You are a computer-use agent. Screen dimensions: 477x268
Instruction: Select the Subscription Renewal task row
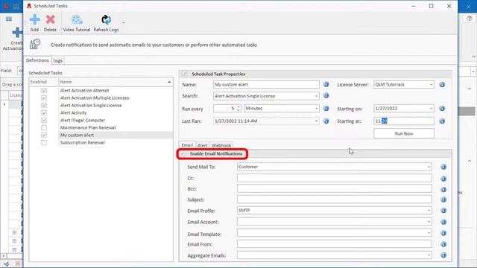pos(101,142)
